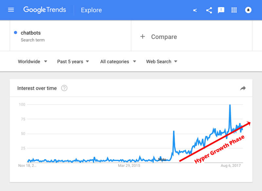Click the Note marker on the chart

pos(162,160)
